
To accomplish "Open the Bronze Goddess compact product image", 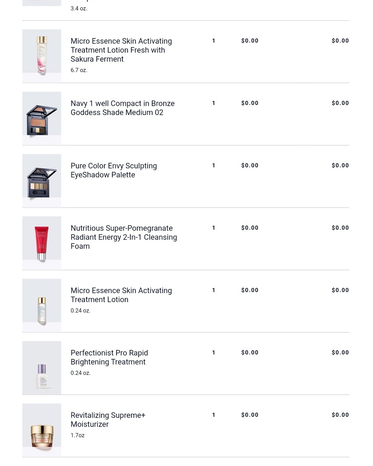I will 42,118.
